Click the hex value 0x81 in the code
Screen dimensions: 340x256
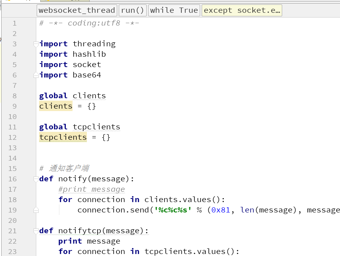tap(220, 210)
